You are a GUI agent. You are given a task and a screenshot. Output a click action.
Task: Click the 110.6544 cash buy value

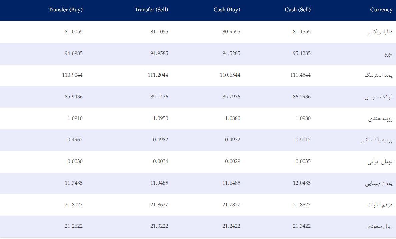click(230, 75)
